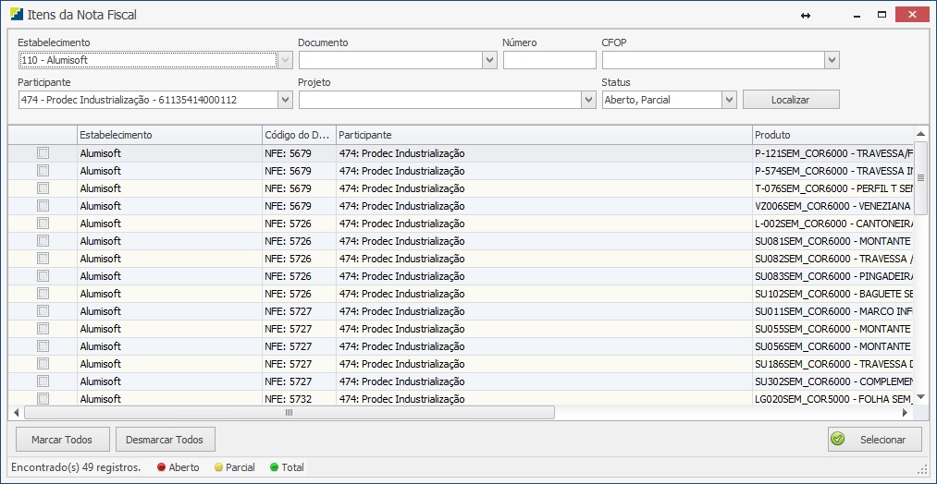Image resolution: width=937 pixels, height=484 pixels.
Task: Click the green Total status indicator
Action: tap(275, 467)
